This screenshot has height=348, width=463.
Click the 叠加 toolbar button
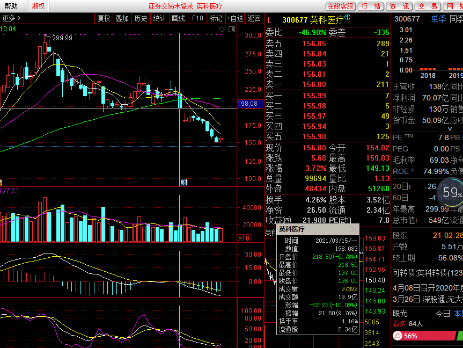(x=122, y=18)
